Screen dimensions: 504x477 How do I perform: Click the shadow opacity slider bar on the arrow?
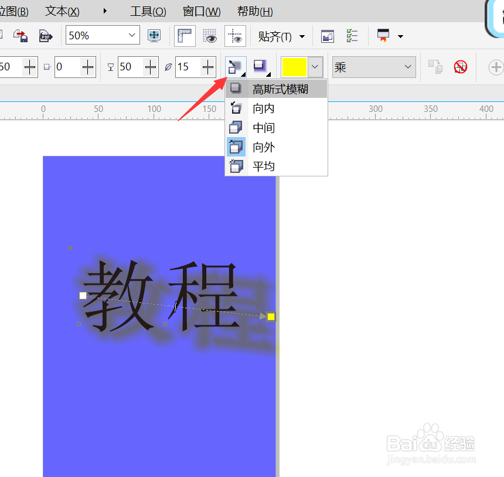tap(175, 306)
